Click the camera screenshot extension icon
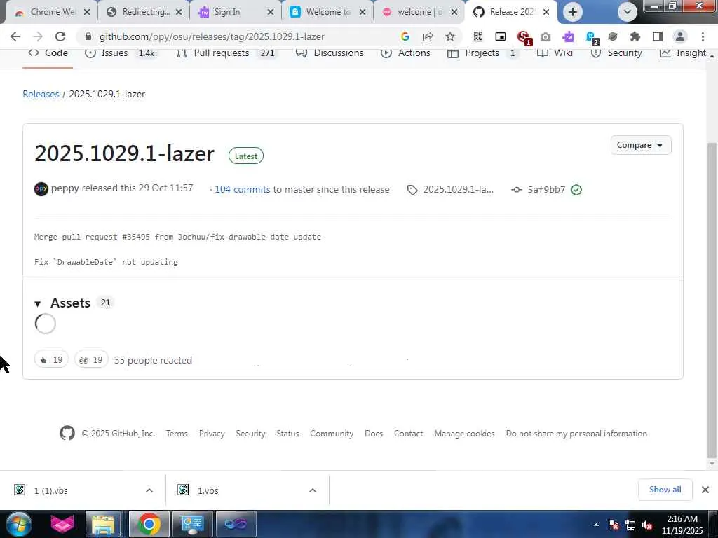 (x=546, y=36)
